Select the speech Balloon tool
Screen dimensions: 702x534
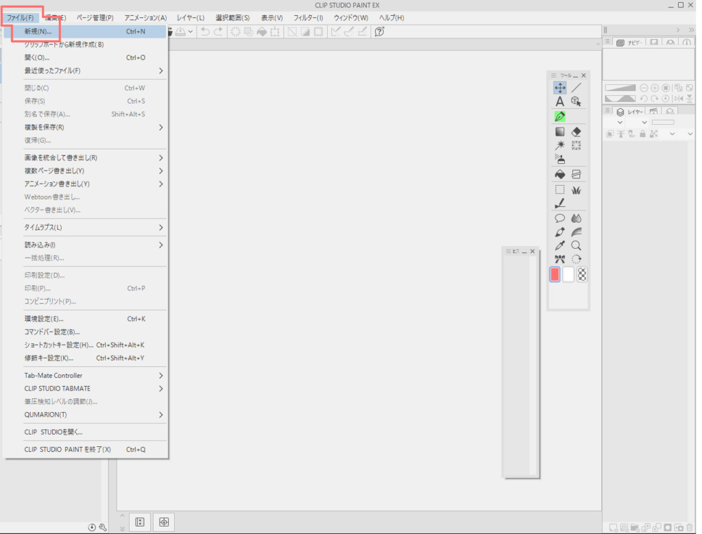coord(559,219)
